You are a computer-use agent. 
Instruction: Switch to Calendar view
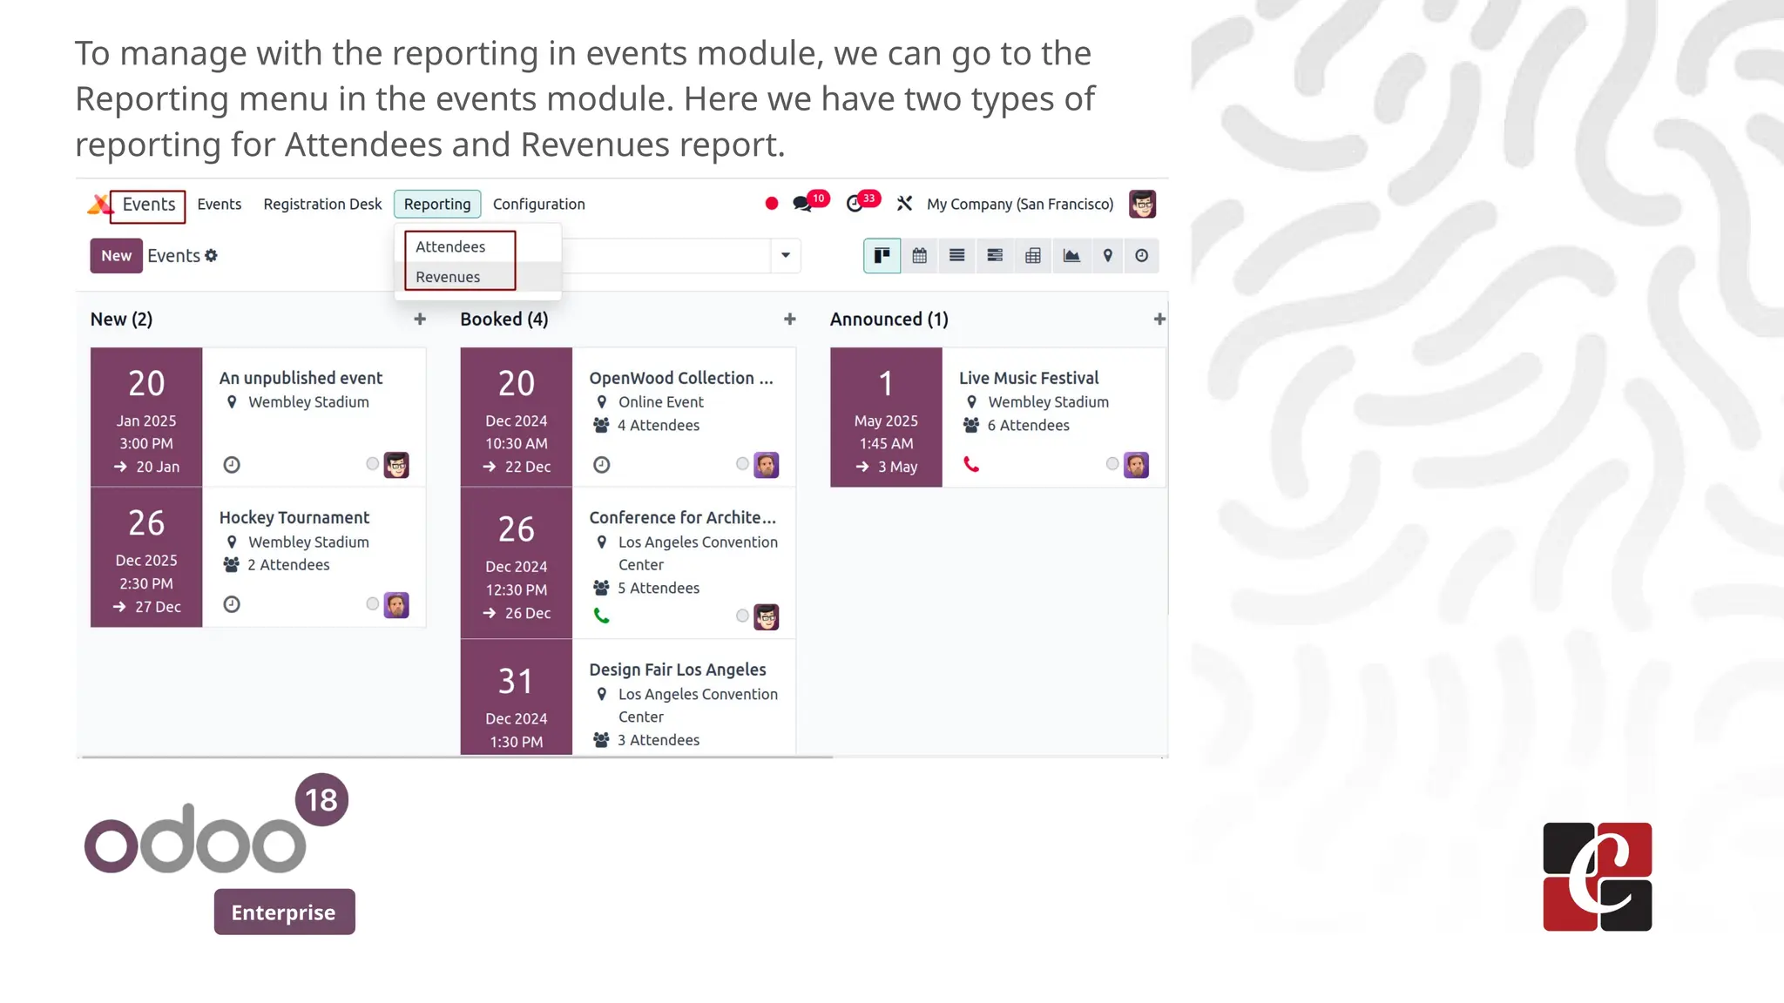pos(919,256)
